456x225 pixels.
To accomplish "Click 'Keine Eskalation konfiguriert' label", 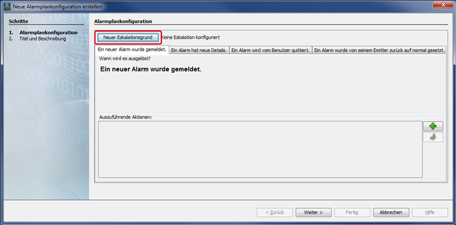I will coord(190,38).
